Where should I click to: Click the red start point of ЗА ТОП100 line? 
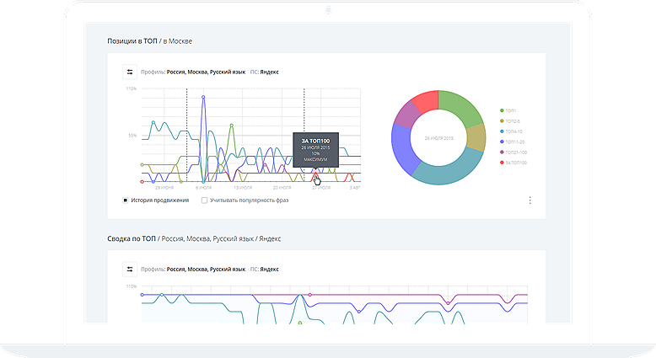[x=142, y=182]
